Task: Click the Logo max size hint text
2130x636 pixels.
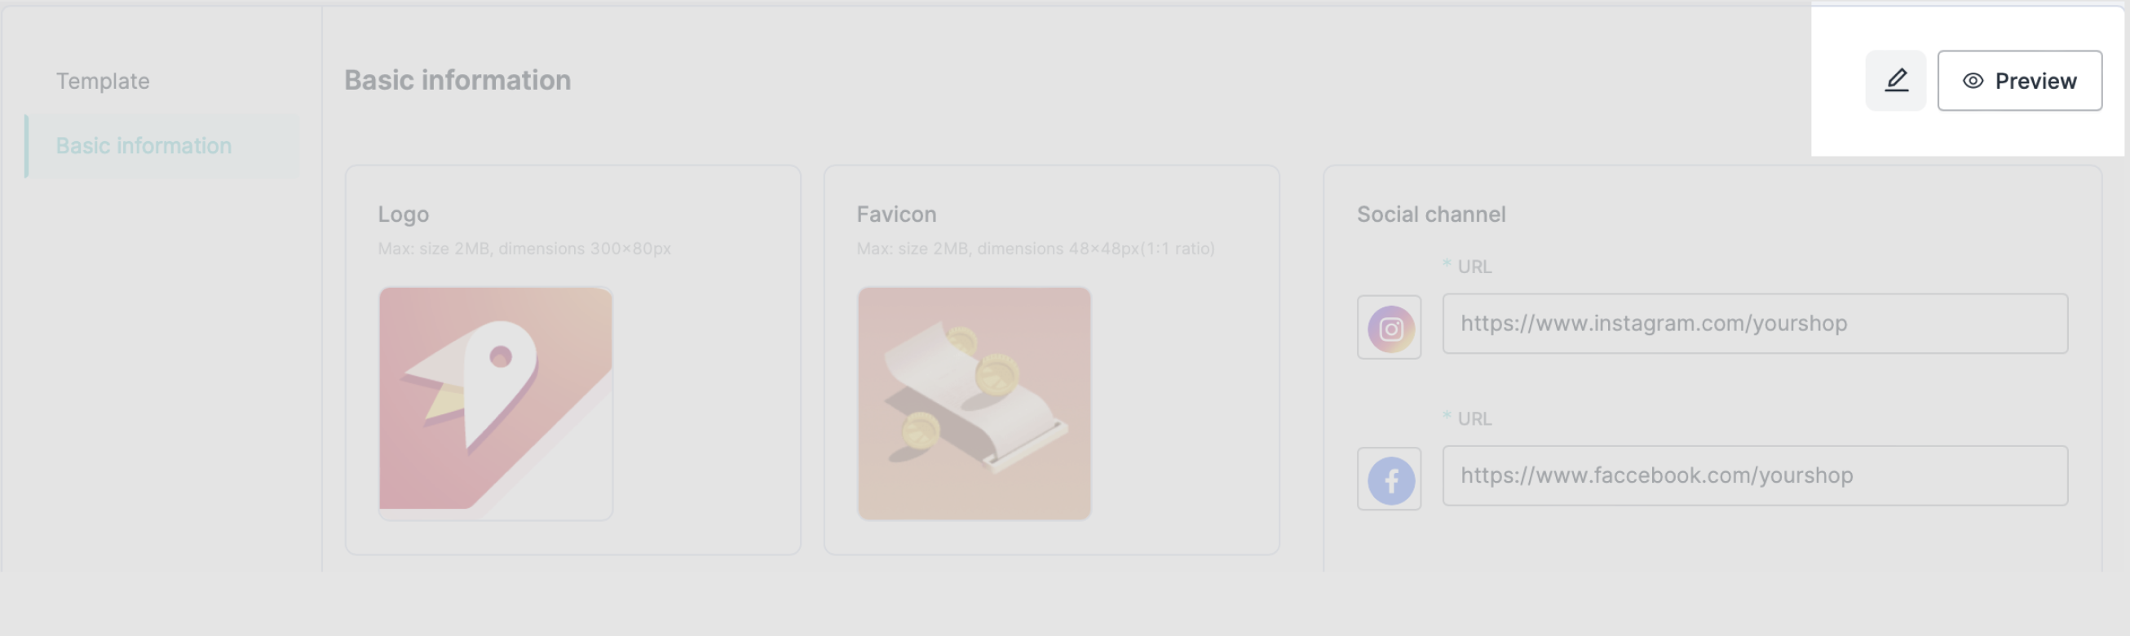Action: tap(524, 248)
